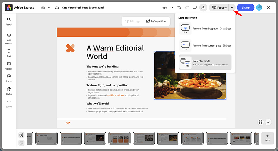This screenshot has width=278, height=151.
Task: Redo the last action
Action: tap(187, 7)
